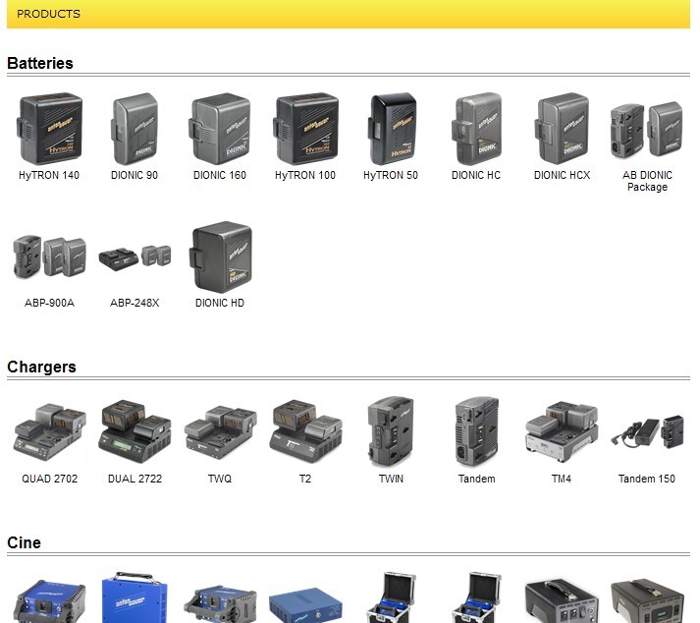
Task: Open the DIONIC 160 battery image
Action: (x=220, y=129)
